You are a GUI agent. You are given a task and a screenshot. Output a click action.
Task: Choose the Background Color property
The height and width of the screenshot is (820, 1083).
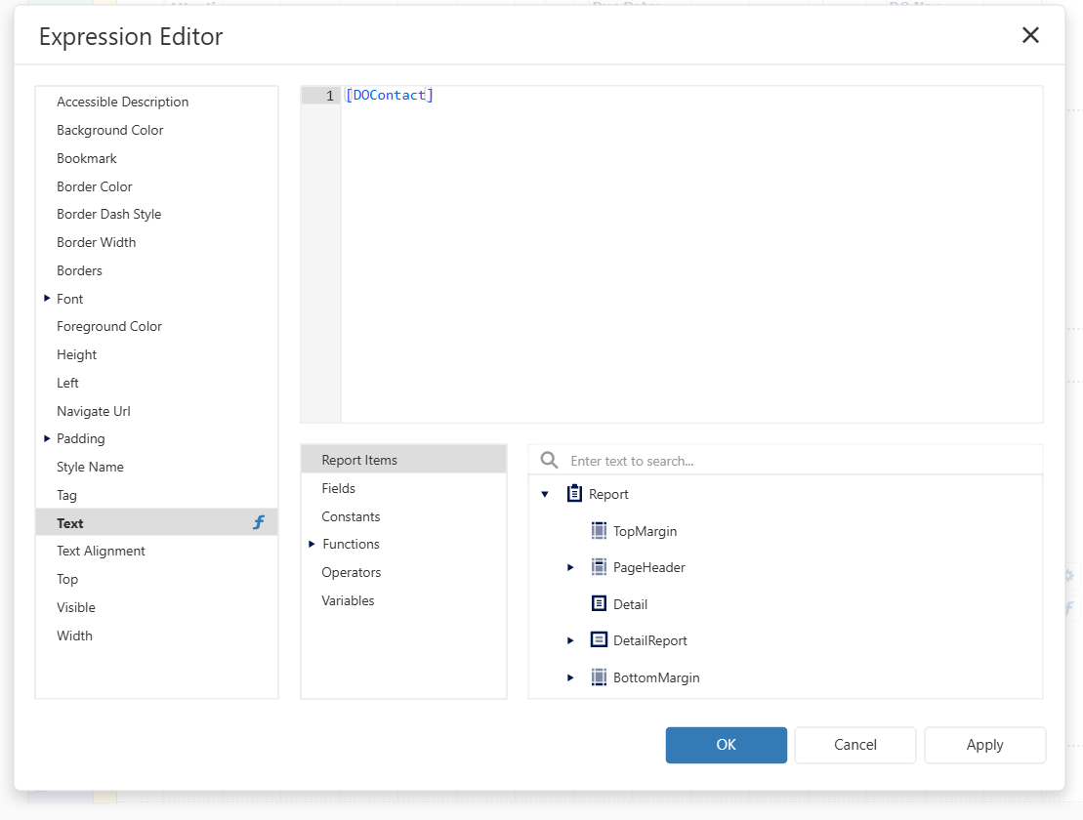110,130
